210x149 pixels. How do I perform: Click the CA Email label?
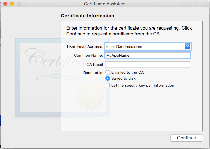[95, 64]
